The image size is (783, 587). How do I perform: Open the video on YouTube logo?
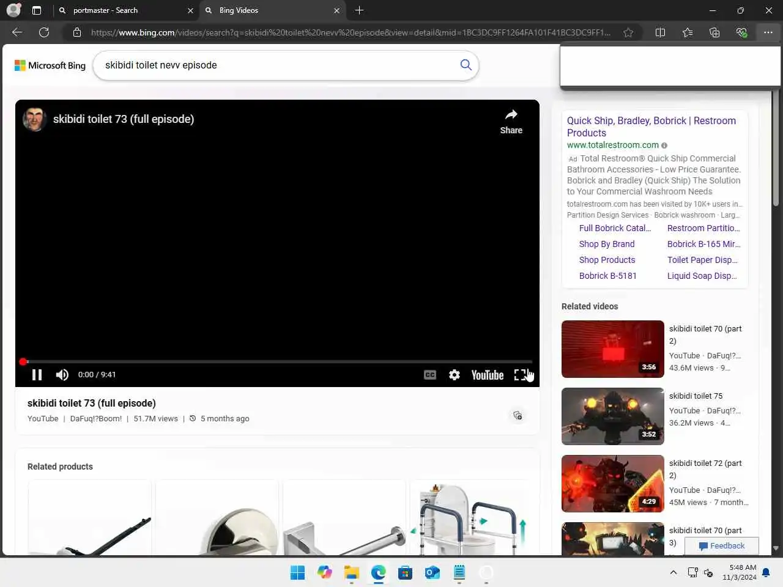click(488, 375)
